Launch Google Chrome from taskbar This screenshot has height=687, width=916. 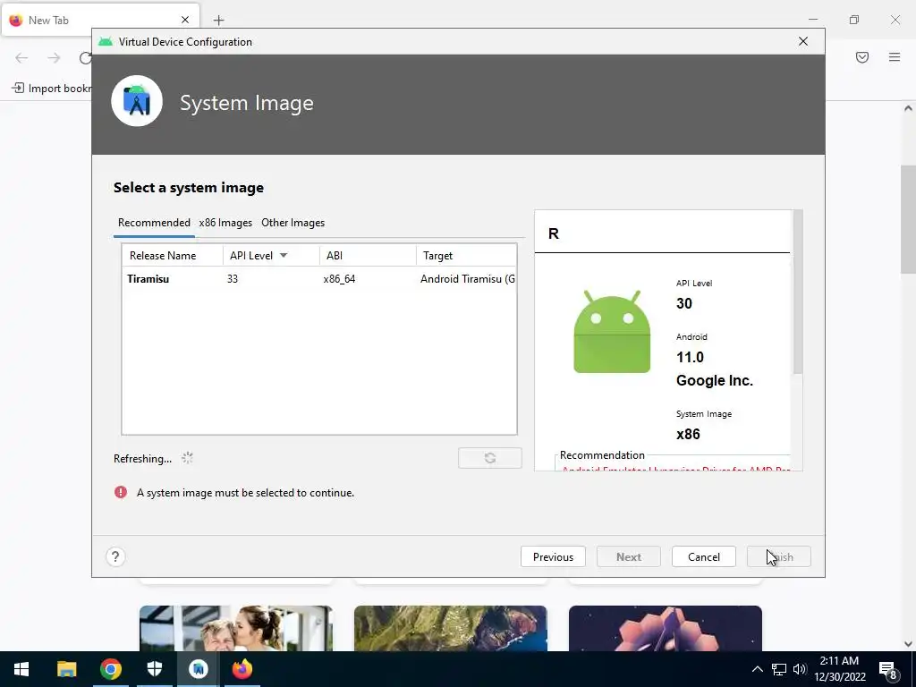tap(110, 669)
